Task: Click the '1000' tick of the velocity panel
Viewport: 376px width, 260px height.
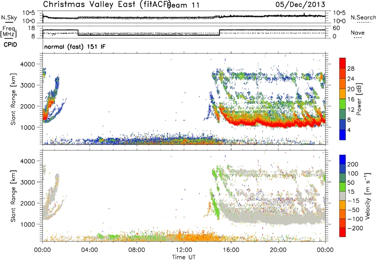Action: (x=28, y=224)
